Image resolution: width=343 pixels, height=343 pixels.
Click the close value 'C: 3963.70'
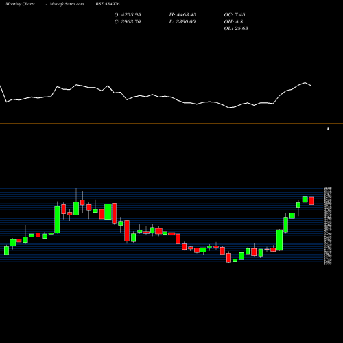pyautogui.click(x=128, y=22)
